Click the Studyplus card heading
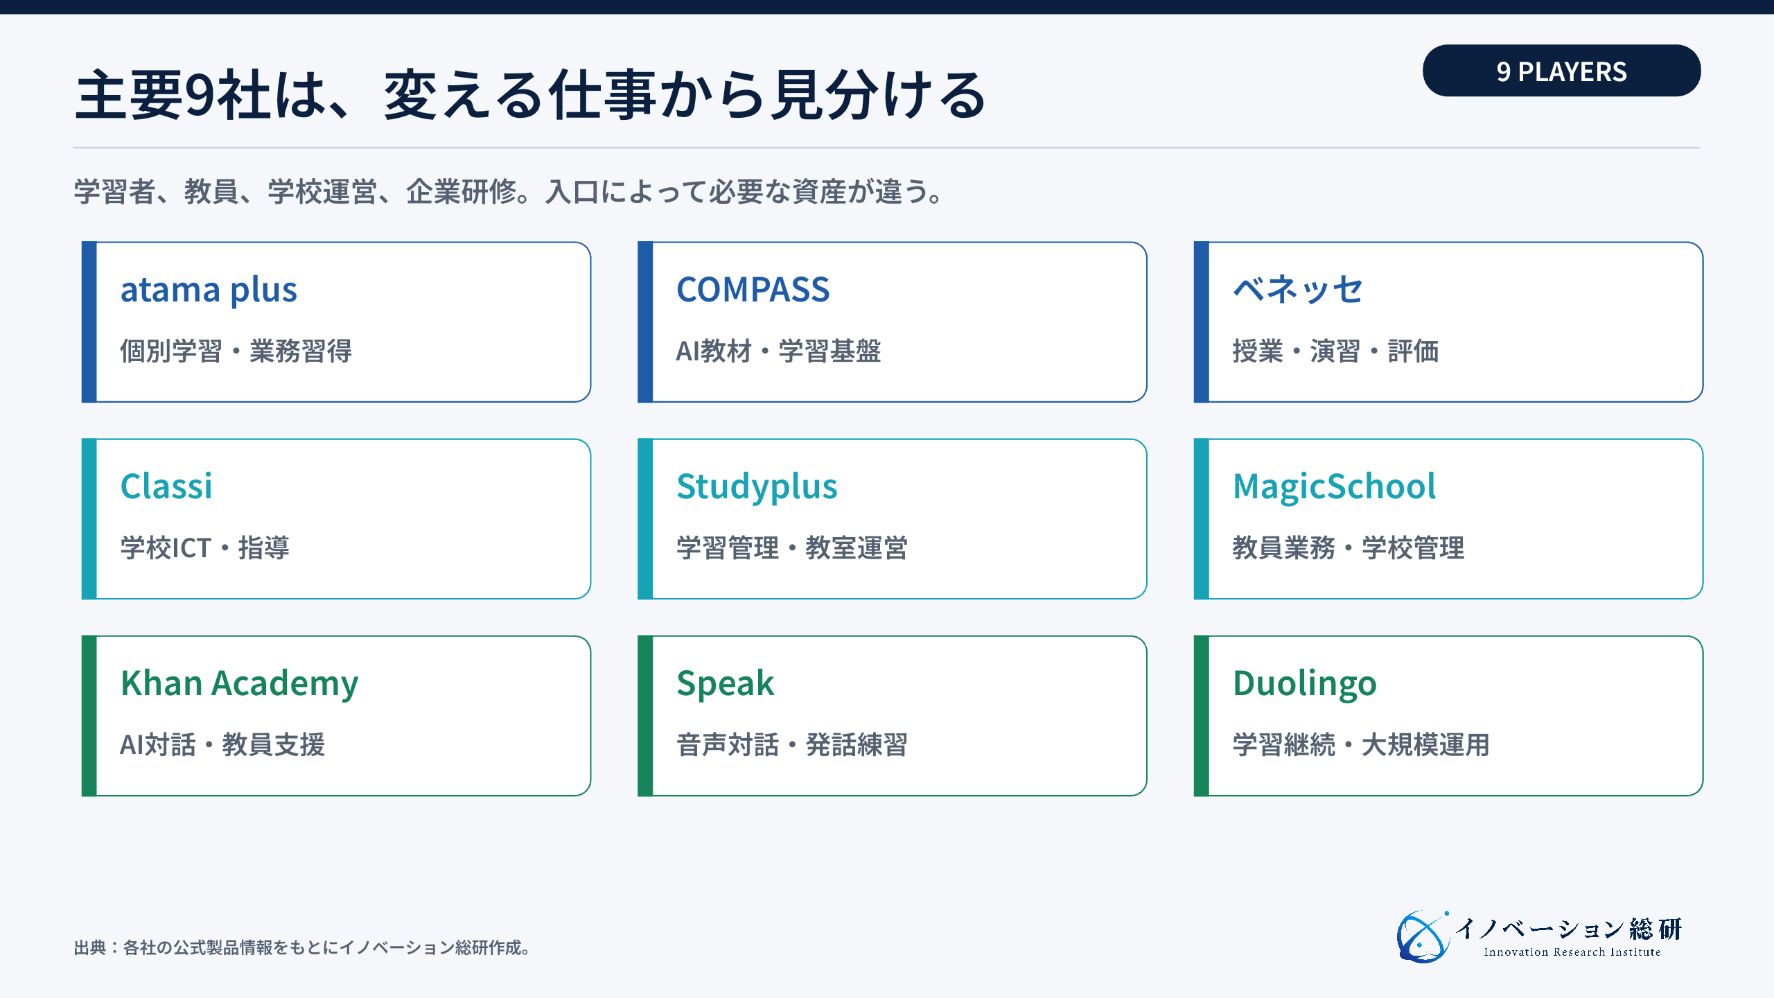The height and width of the screenshot is (998, 1774). 757,487
